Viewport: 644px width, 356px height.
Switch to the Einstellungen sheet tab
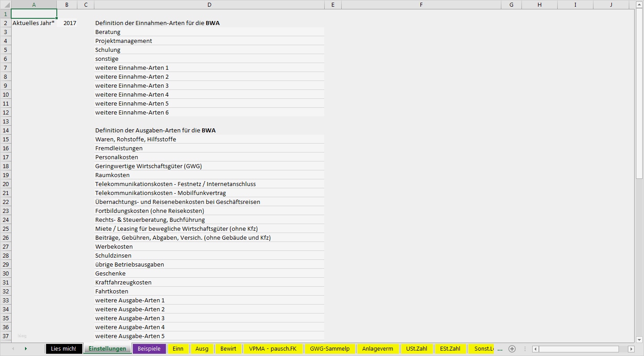tap(107, 349)
